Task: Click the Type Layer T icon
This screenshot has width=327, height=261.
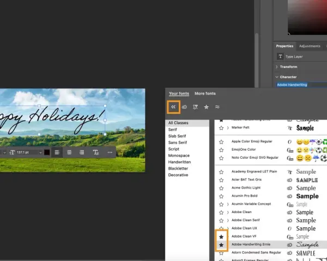Action: point(280,57)
